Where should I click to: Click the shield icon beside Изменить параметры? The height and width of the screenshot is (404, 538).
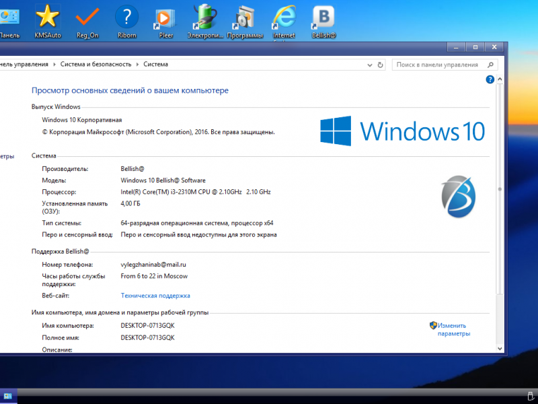tap(433, 325)
